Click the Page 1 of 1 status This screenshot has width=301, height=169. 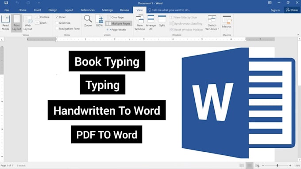[7, 165]
